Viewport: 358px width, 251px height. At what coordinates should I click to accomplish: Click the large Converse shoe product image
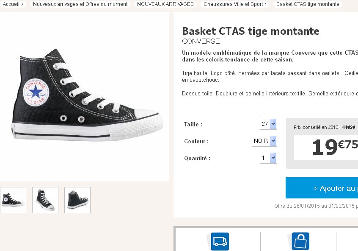click(87, 97)
